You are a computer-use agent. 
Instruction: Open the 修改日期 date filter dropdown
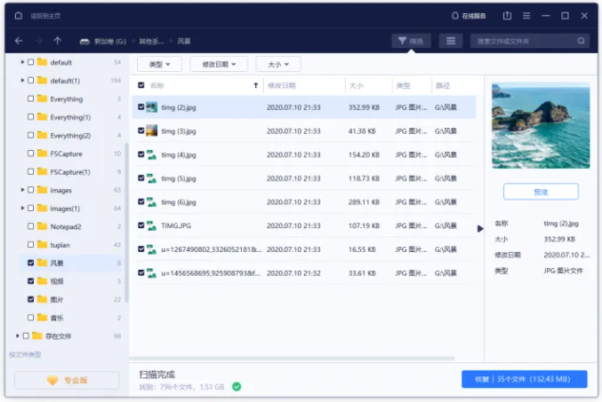click(x=219, y=64)
